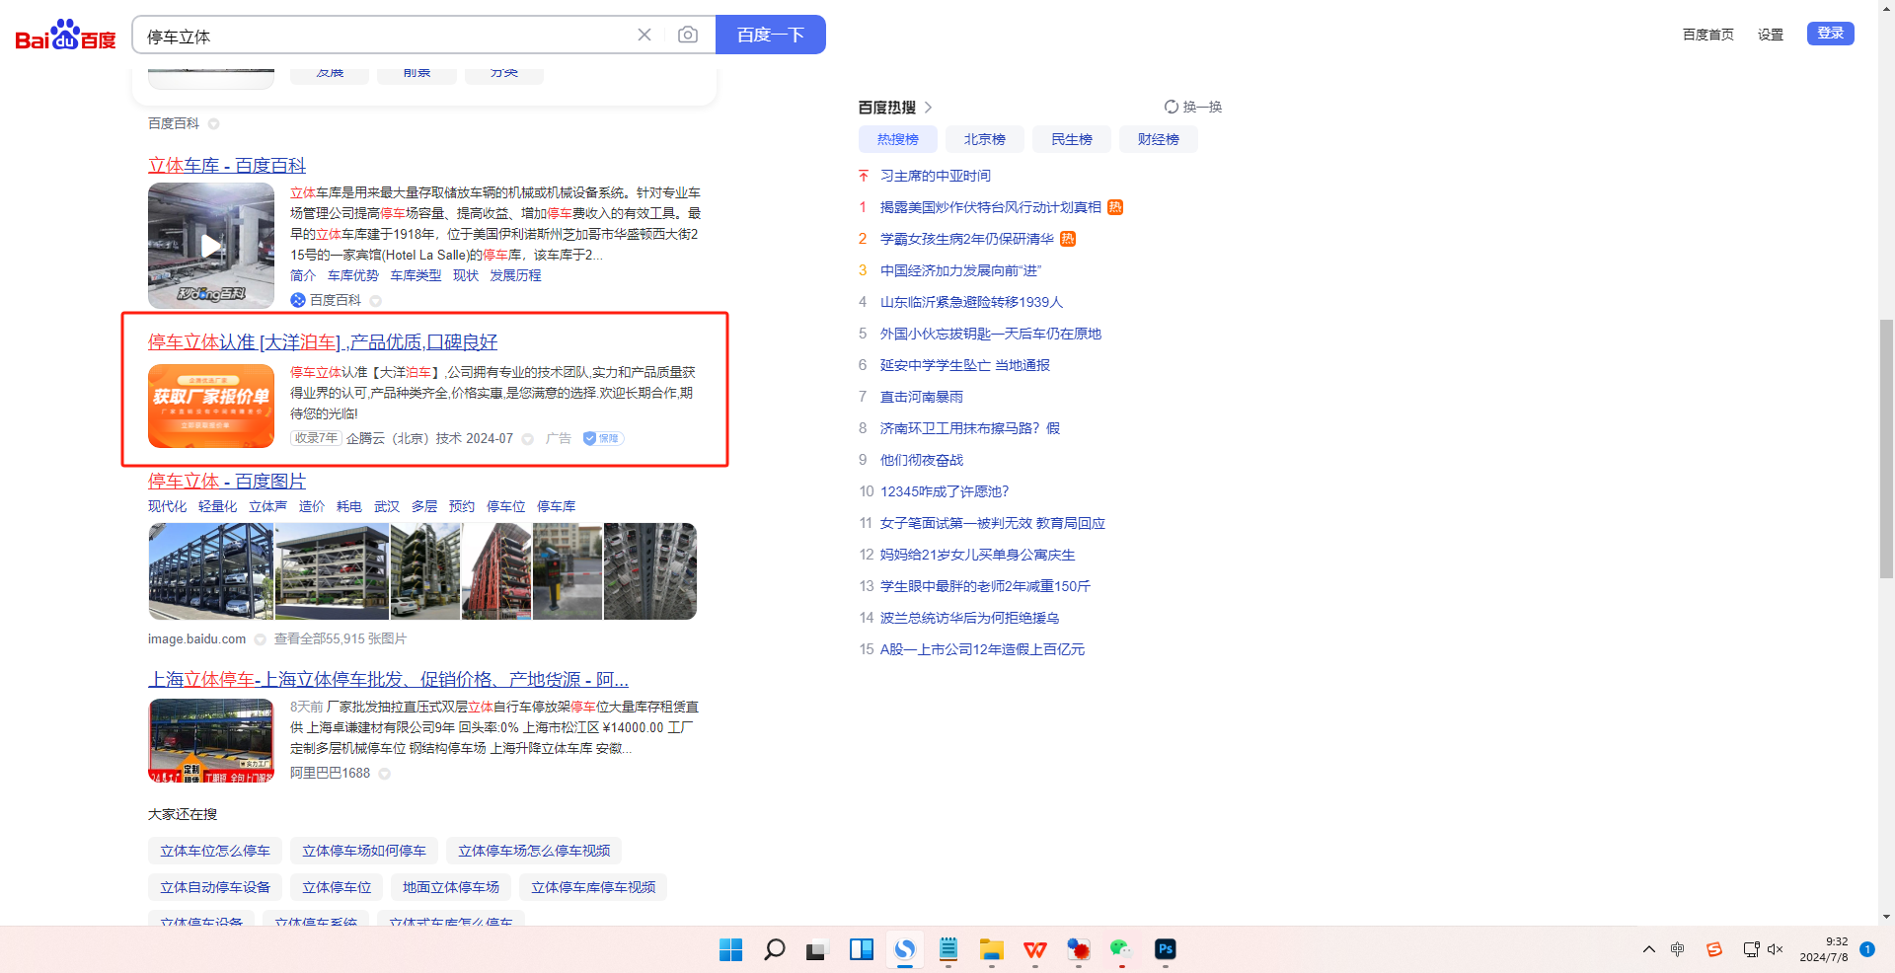Switch to the 财经榜 tab
The image size is (1895, 973).
[x=1158, y=139]
